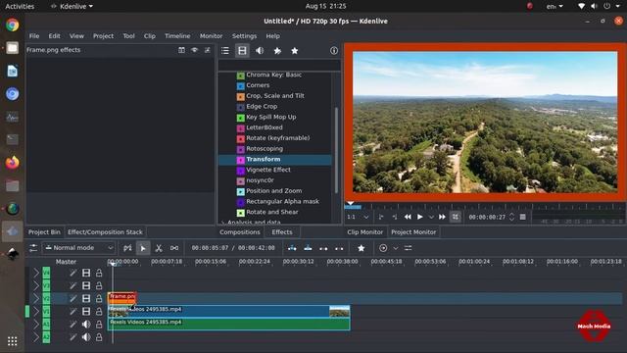The width and height of the screenshot is (627, 353).
Task: Open the timeline configure sliders icon
Action: (408, 248)
